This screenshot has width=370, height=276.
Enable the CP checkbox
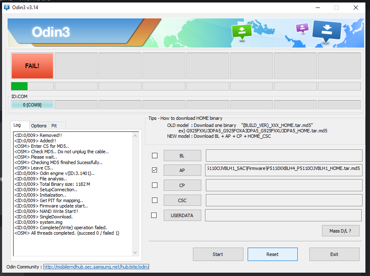155,185
